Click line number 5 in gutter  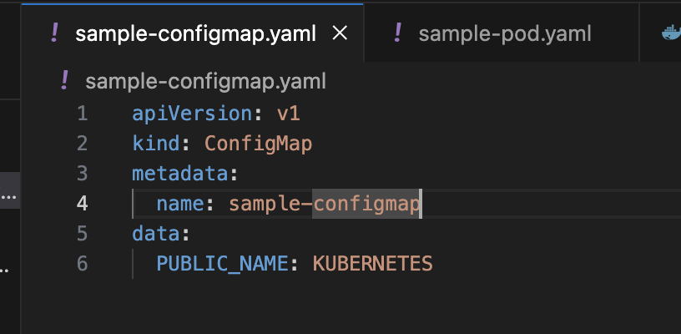click(81, 233)
